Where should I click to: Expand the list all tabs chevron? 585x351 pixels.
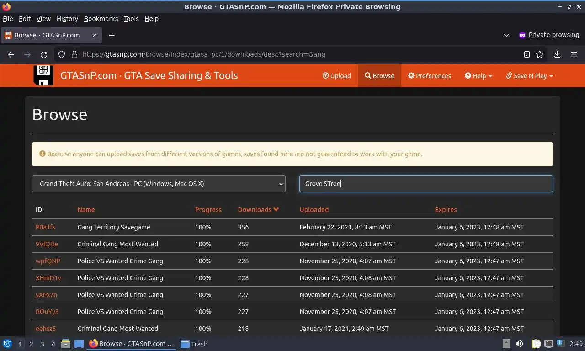(506, 35)
